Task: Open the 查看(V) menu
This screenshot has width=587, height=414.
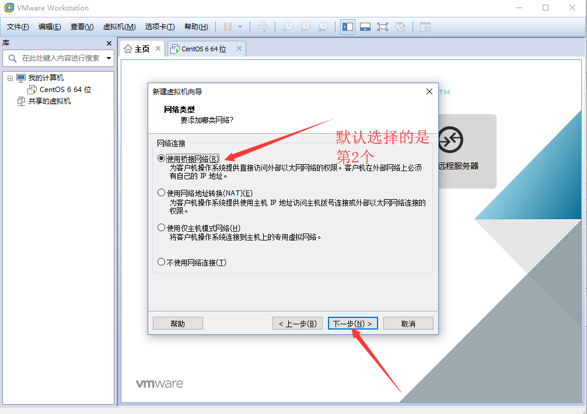Action: point(82,27)
